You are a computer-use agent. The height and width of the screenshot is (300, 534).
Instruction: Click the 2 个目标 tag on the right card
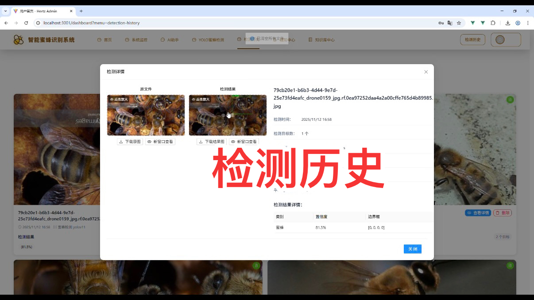tap(502, 237)
